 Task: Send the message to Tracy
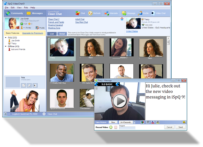180,127
